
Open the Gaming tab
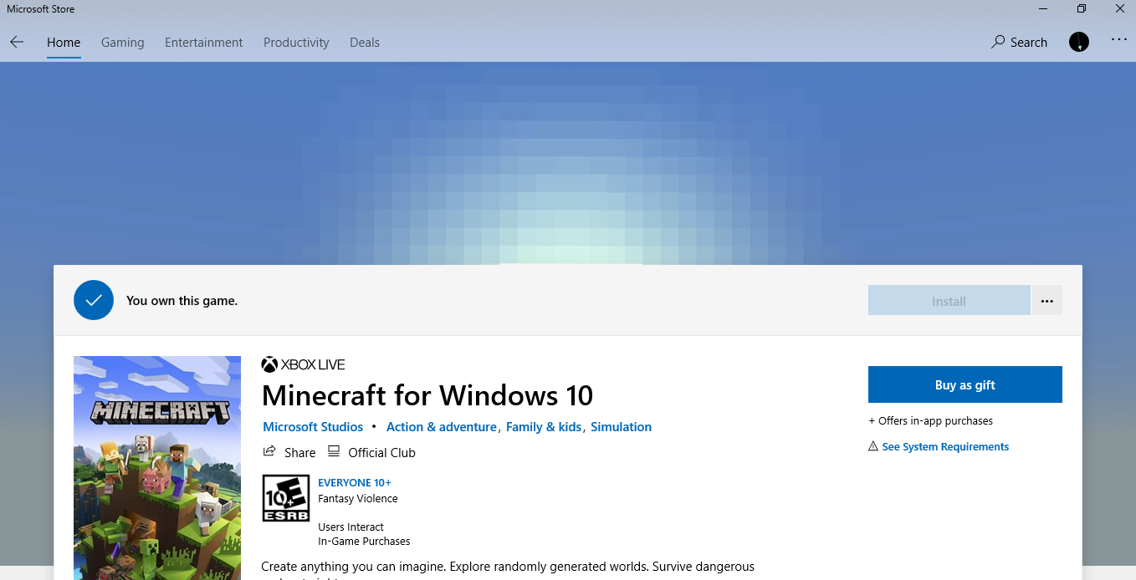(x=123, y=43)
